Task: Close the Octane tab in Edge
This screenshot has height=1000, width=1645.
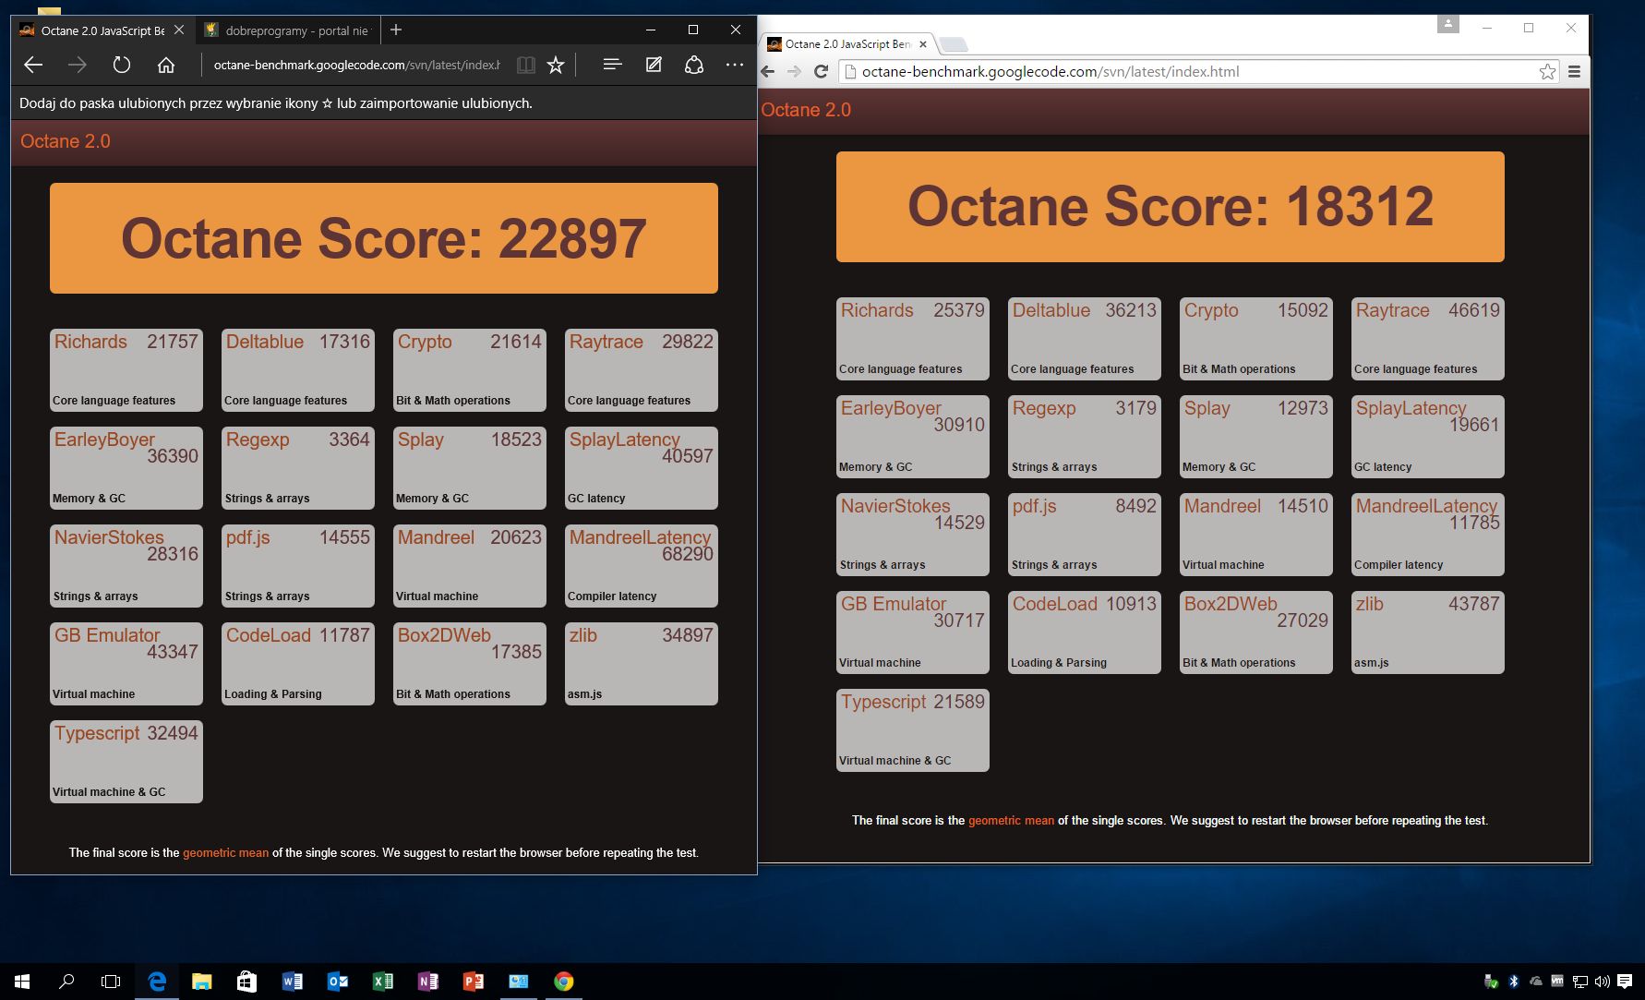Action: (x=179, y=30)
